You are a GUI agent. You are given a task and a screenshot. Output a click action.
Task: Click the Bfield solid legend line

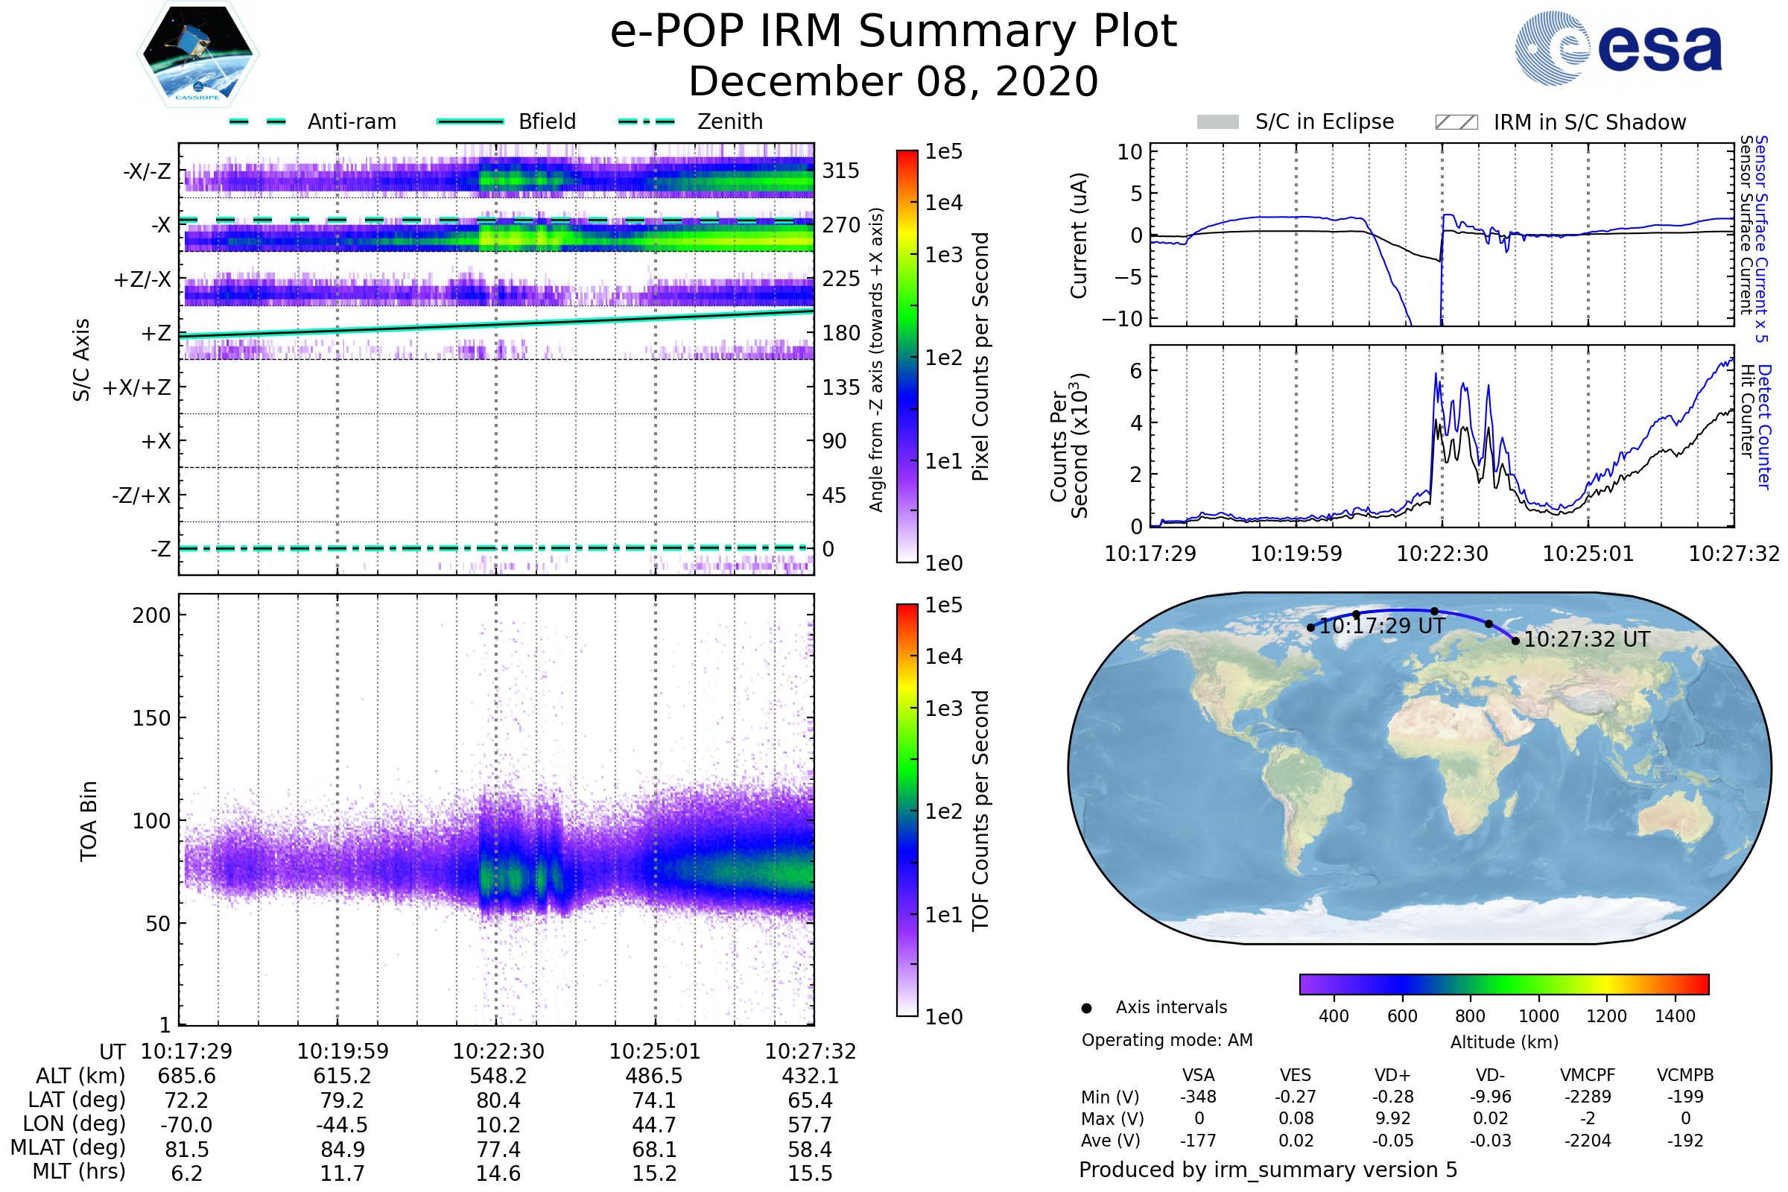click(x=470, y=121)
